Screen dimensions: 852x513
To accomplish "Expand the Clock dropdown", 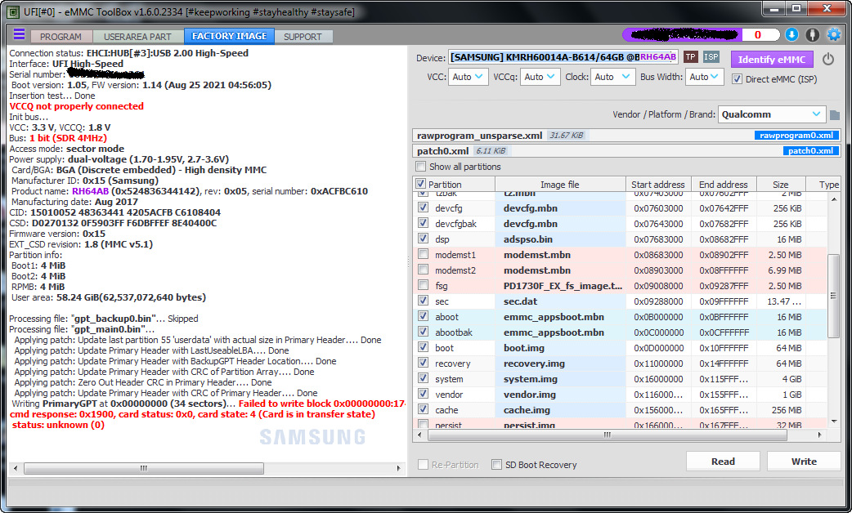I will [612, 77].
